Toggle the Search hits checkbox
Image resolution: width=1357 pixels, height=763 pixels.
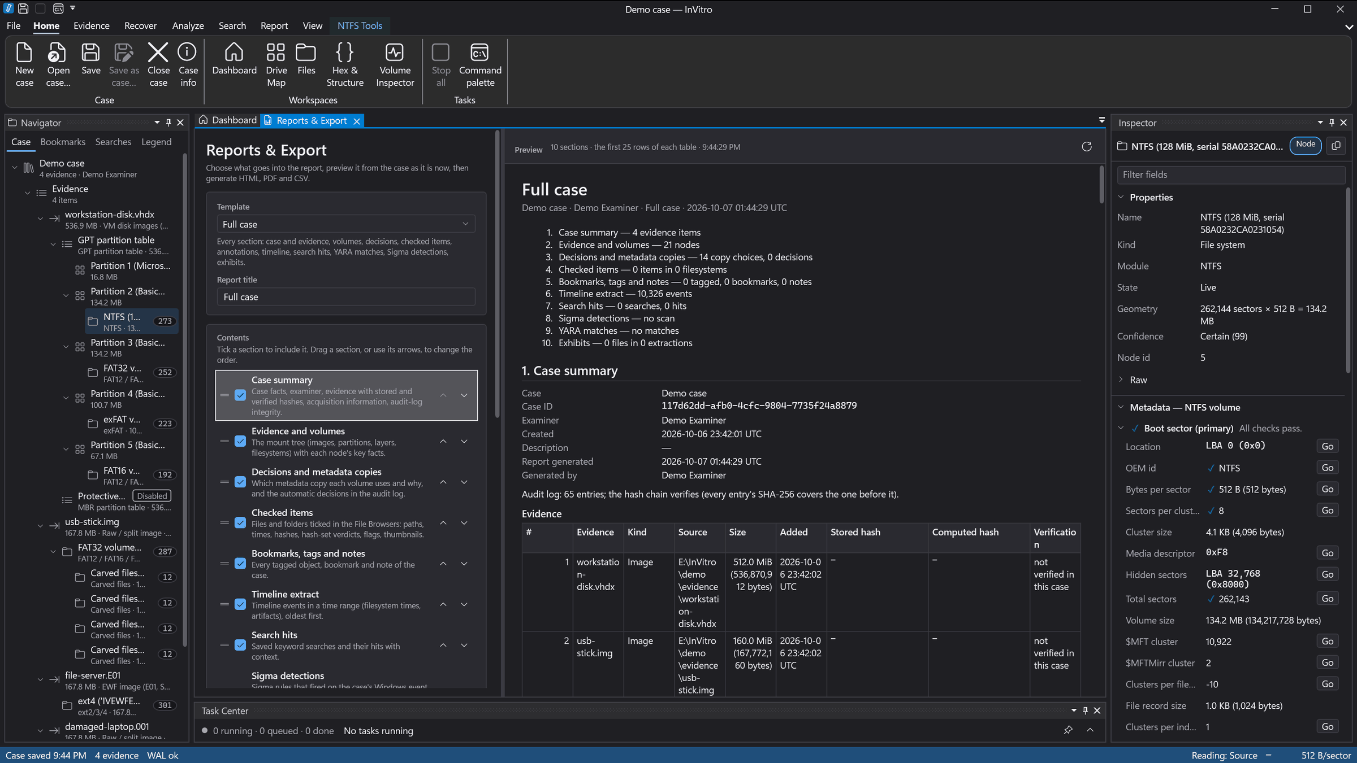point(240,645)
